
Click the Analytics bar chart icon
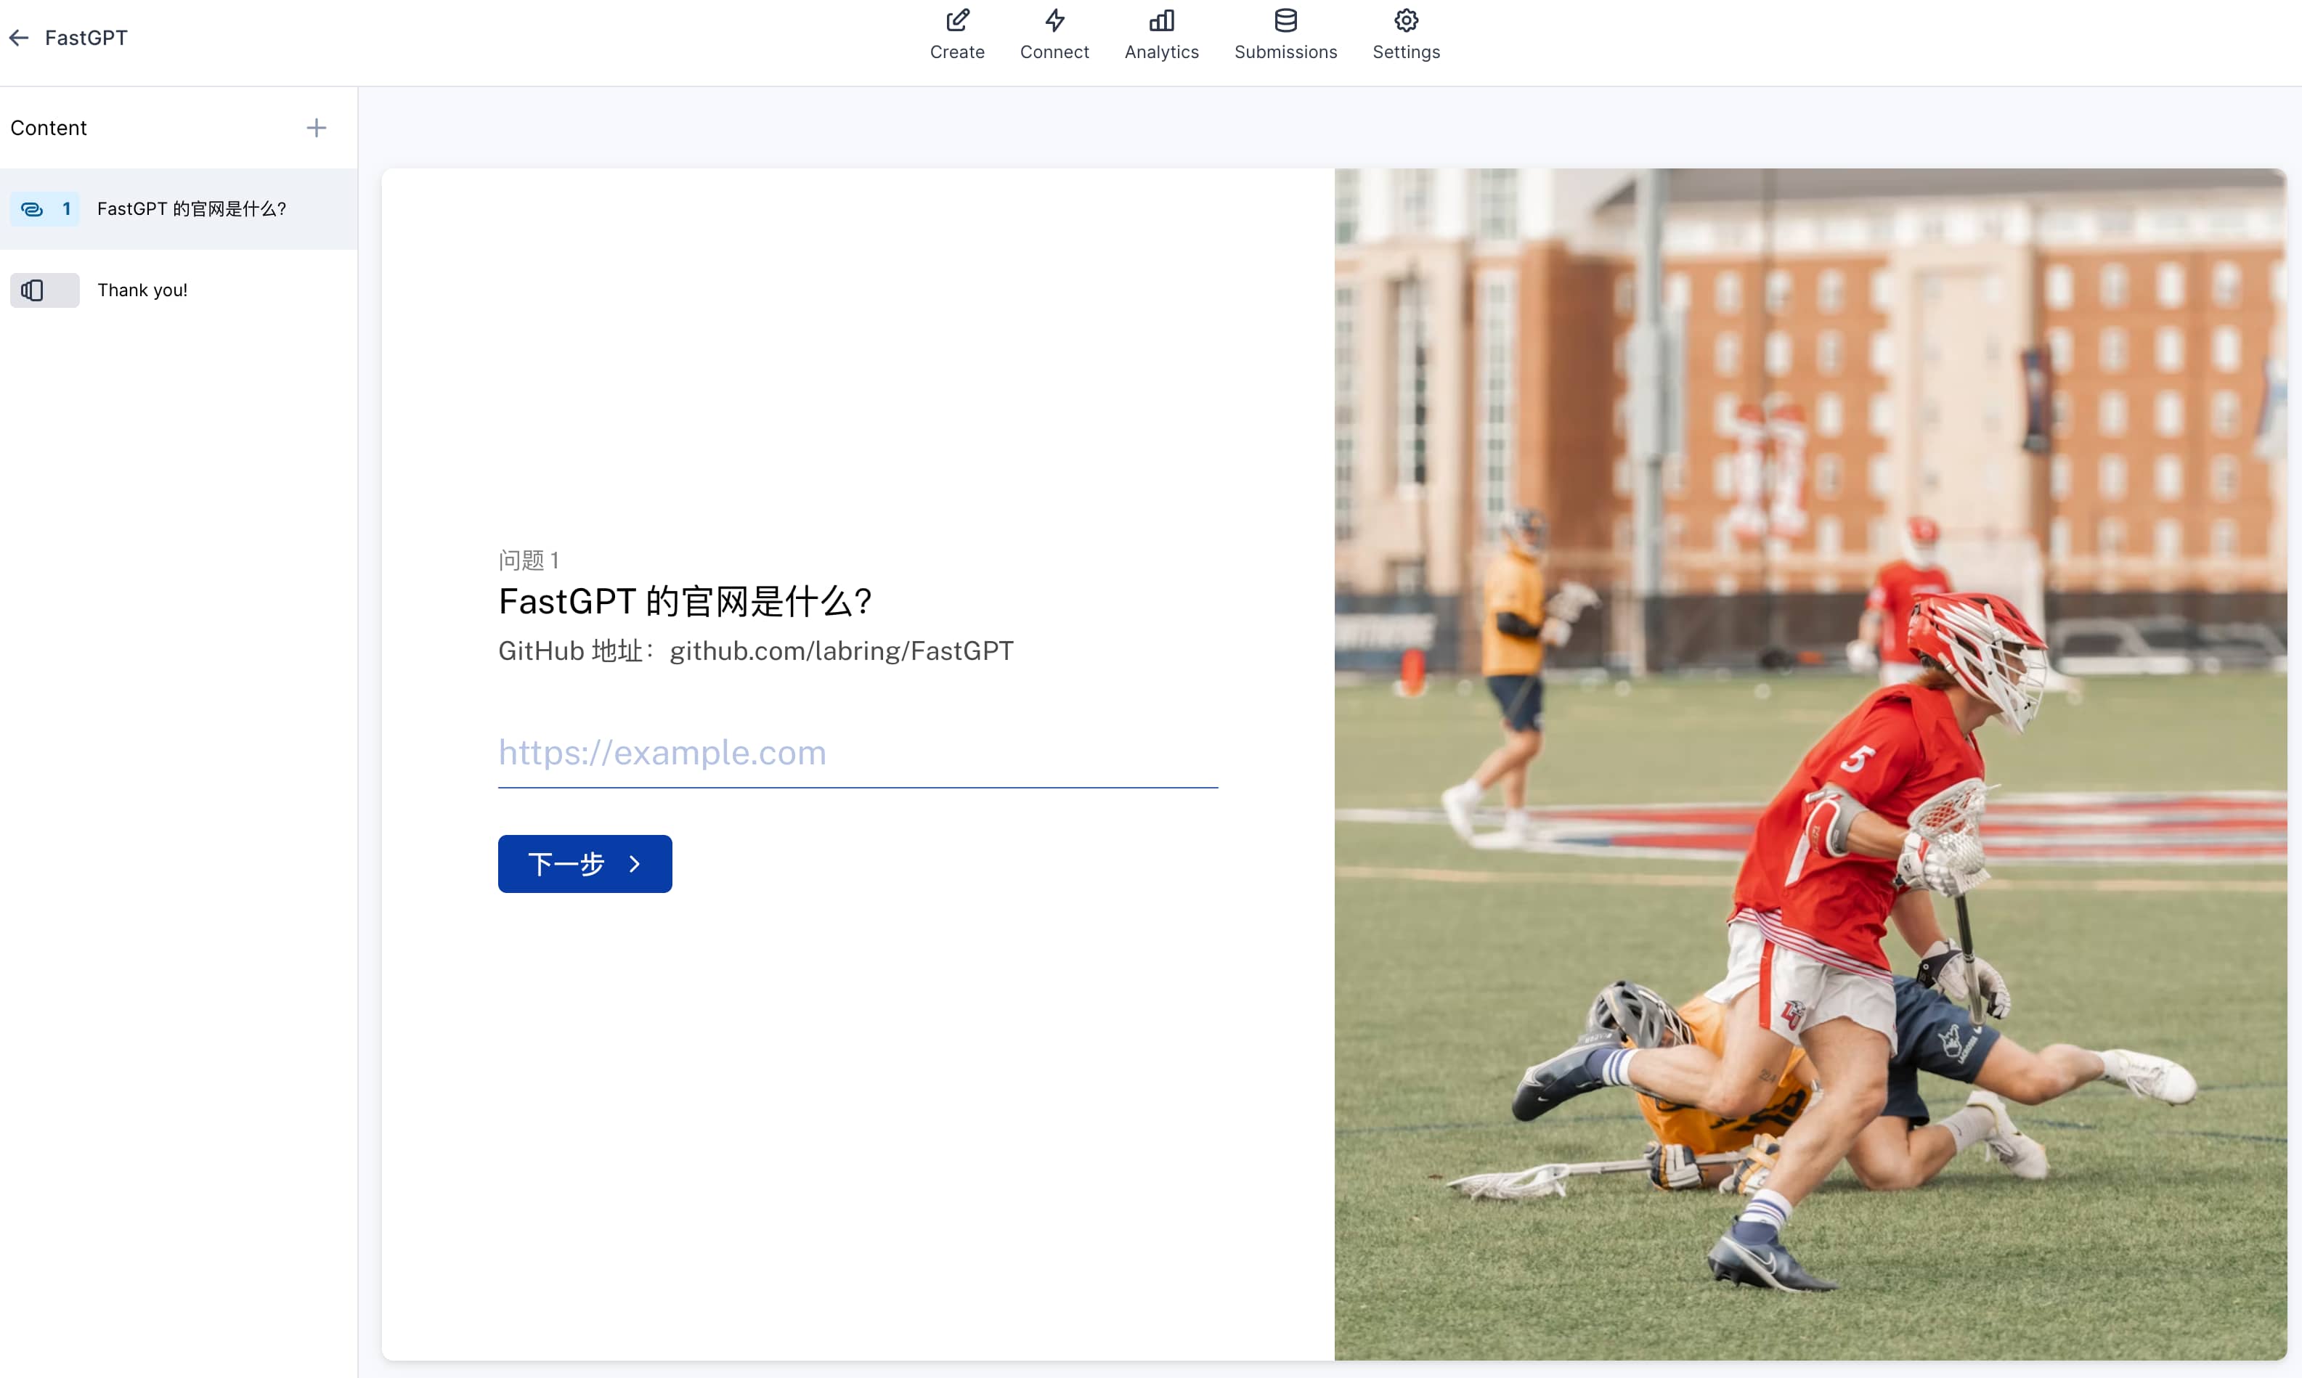click(1160, 20)
